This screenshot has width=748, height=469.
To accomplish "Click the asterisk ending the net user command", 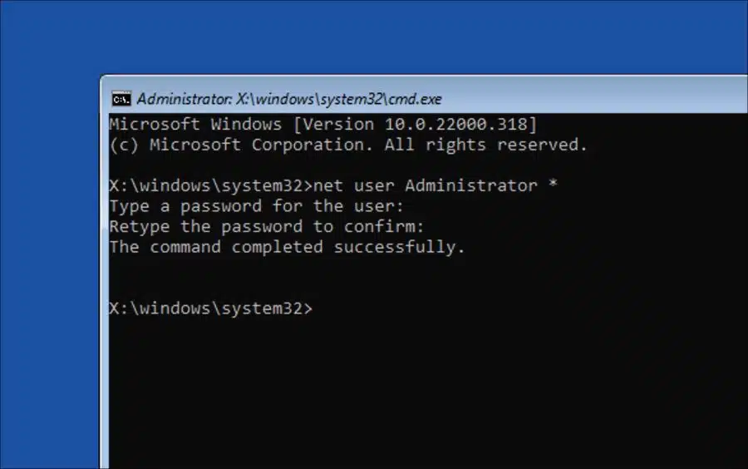I will (553, 184).
